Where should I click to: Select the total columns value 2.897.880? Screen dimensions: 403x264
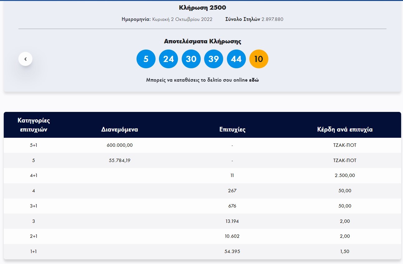click(272, 19)
